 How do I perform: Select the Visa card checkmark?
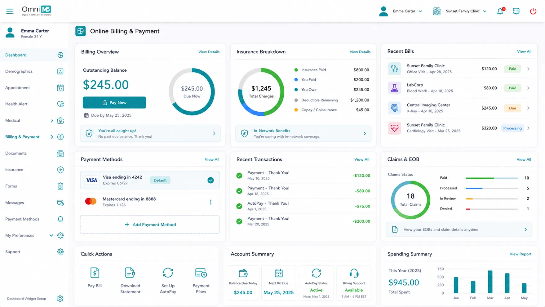(210, 180)
